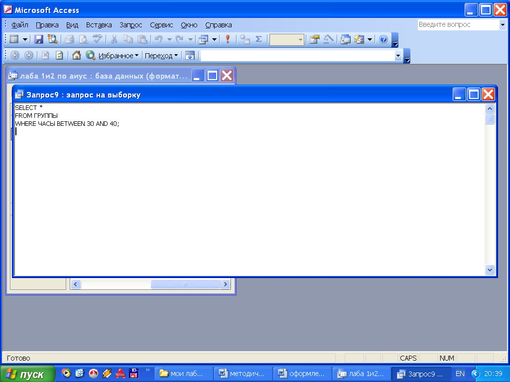Switch to the оформле... Word taskbar button
Viewport: 510px width, 382px height.
click(303, 374)
